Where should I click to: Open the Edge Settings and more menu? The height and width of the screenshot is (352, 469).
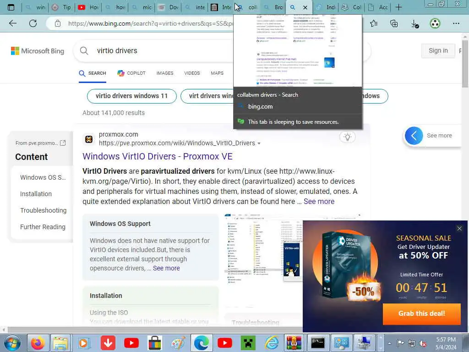coord(456,23)
